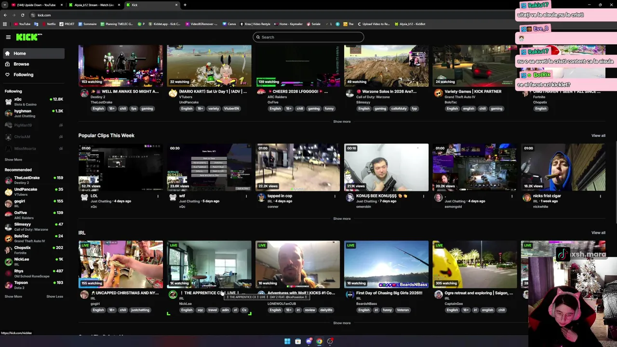Viewport: 617px width, 347px height.
Task: Expand Show more below top streams row
Action: pyautogui.click(x=342, y=121)
